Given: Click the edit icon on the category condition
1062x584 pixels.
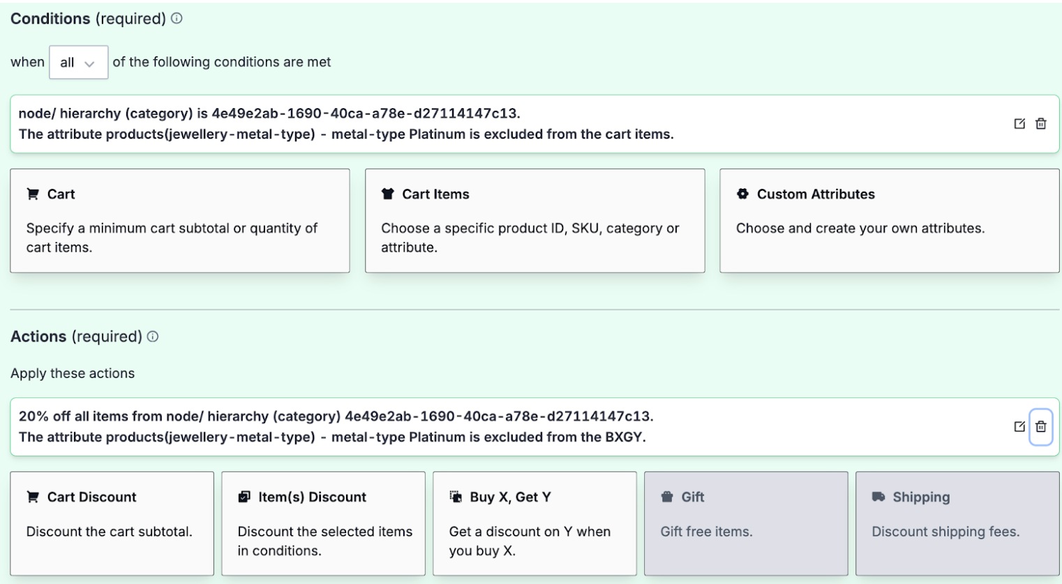Looking at the screenshot, I should (x=1019, y=123).
